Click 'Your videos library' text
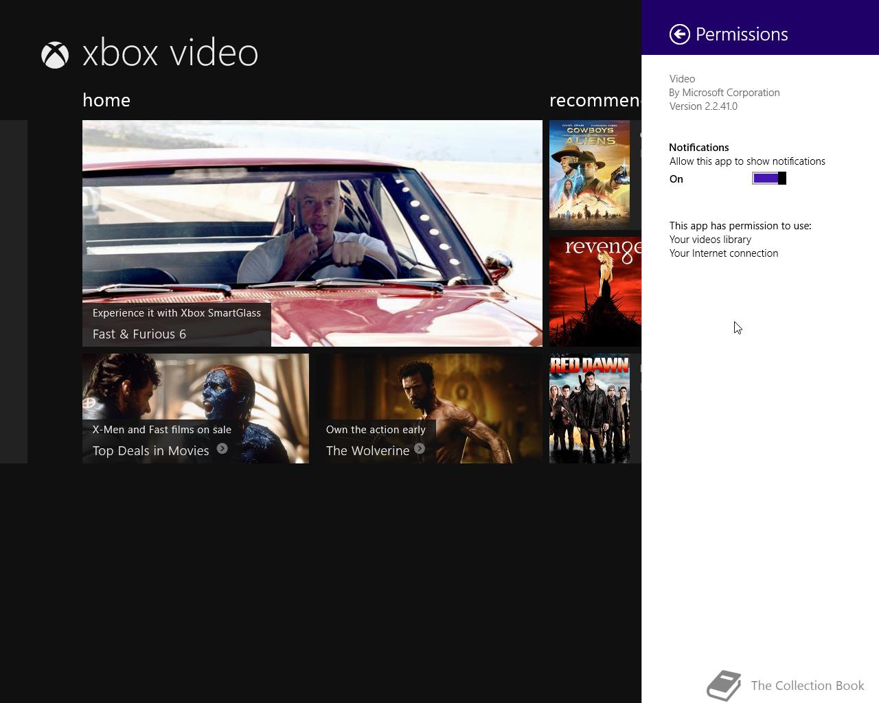This screenshot has width=879, height=703. pyautogui.click(x=710, y=240)
